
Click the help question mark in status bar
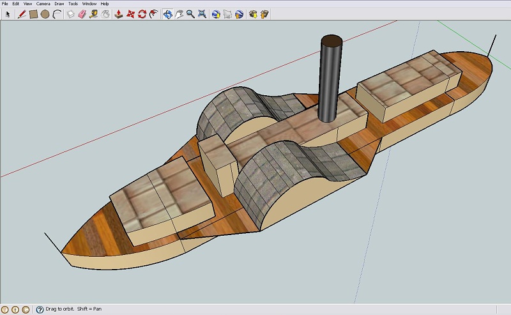point(40,309)
